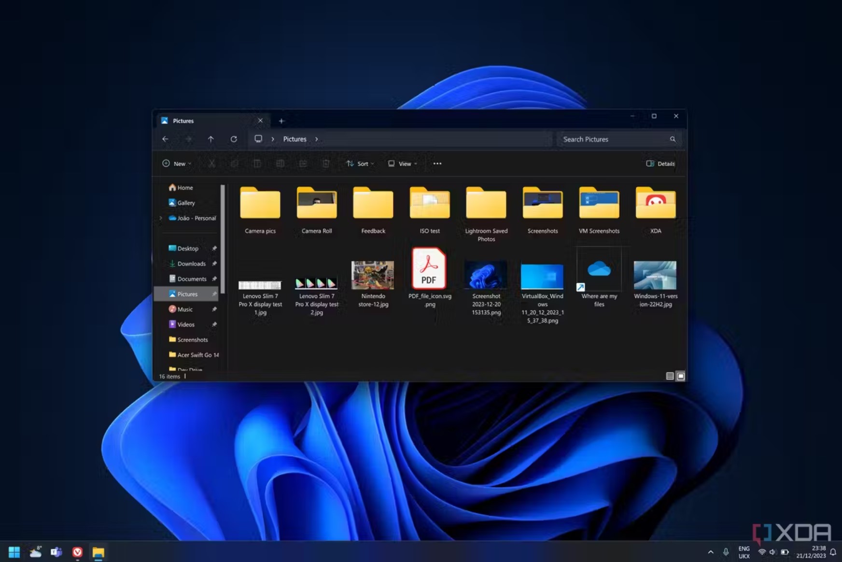Open the Sort dropdown
Viewport: 842px width, 562px height.
[x=360, y=164]
